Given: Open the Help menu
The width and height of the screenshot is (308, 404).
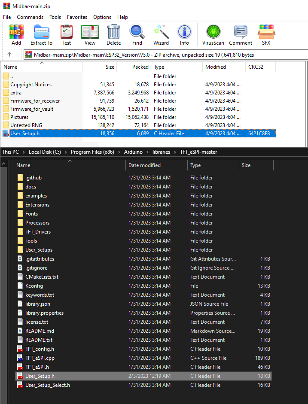Looking at the screenshot, I should (122, 17).
